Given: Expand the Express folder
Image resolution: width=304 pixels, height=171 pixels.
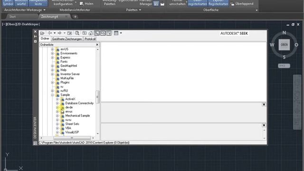Looking at the screenshot, I should pyautogui.click(x=52, y=57).
